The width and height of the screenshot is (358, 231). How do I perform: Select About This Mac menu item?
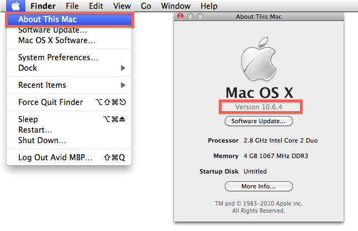click(70, 19)
